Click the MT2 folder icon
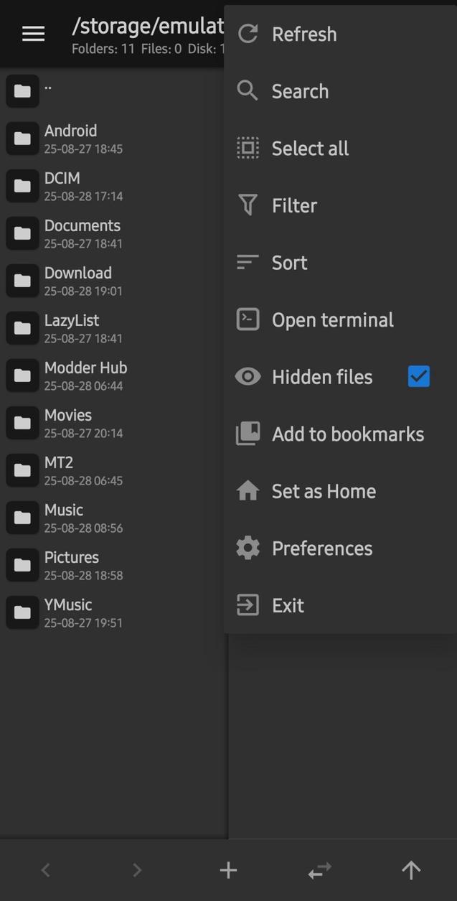Viewport: 457px width, 901px height. pyautogui.click(x=22, y=470)
